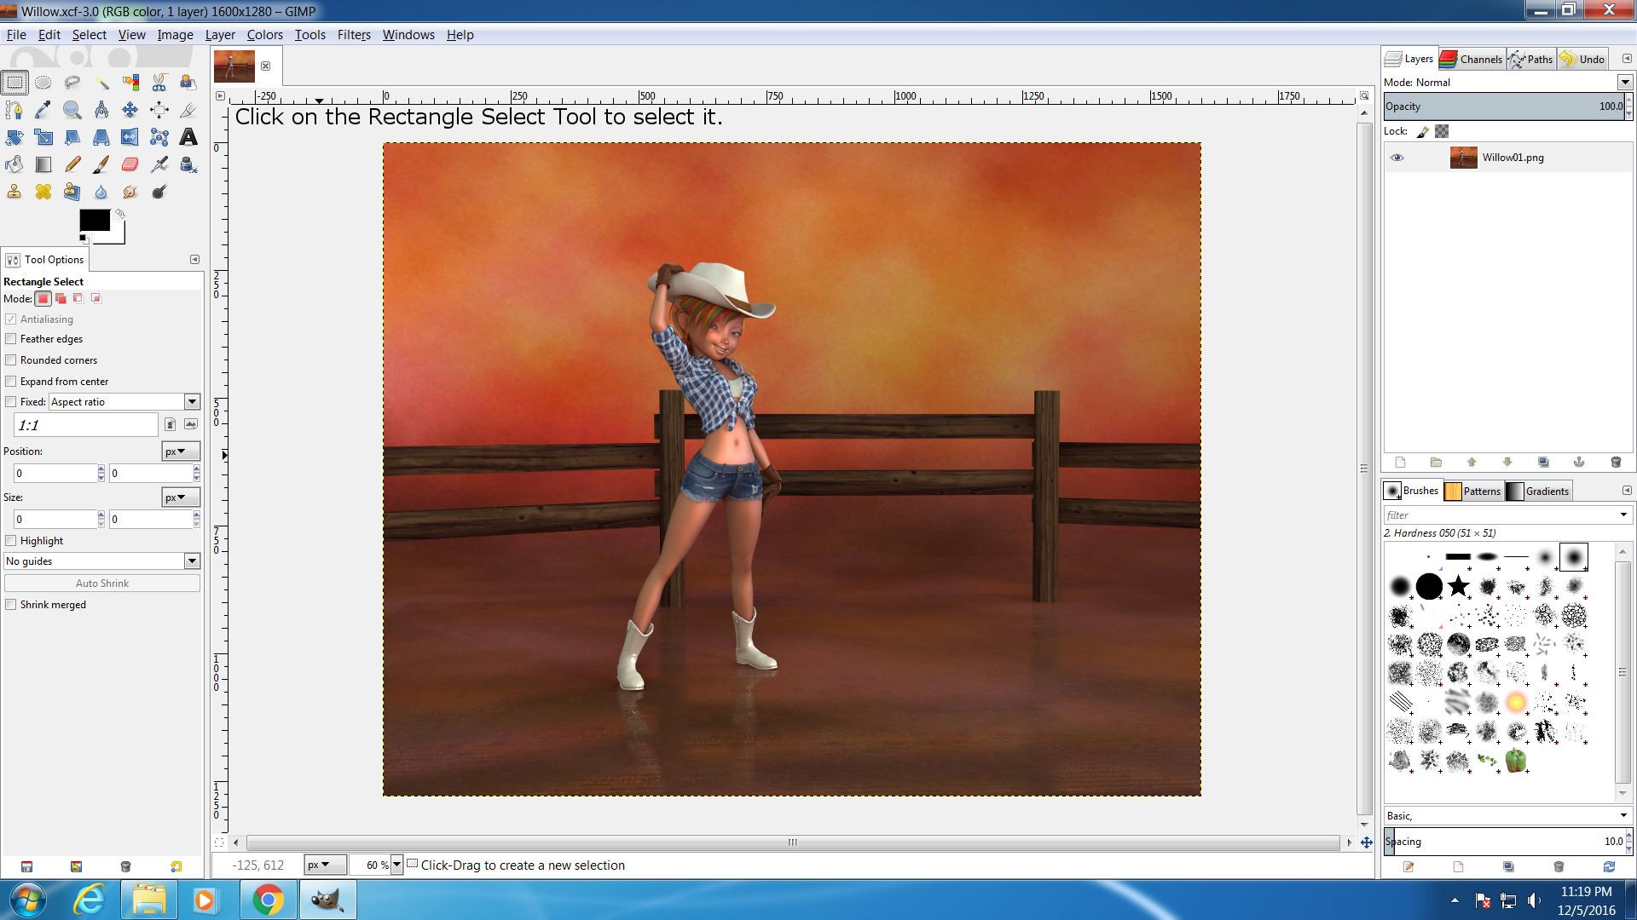Click the Auto Shrink button
1637x920 pixels.
[x=101, y=584]
